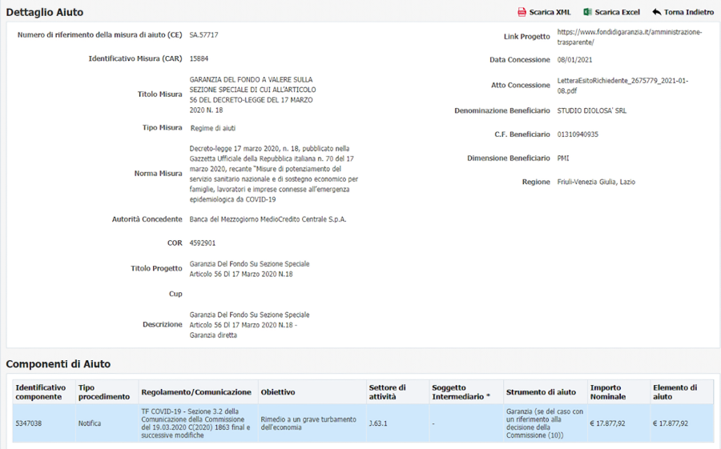Click component ID 5347038 cell
721x449 pixels.
point(44,423)
